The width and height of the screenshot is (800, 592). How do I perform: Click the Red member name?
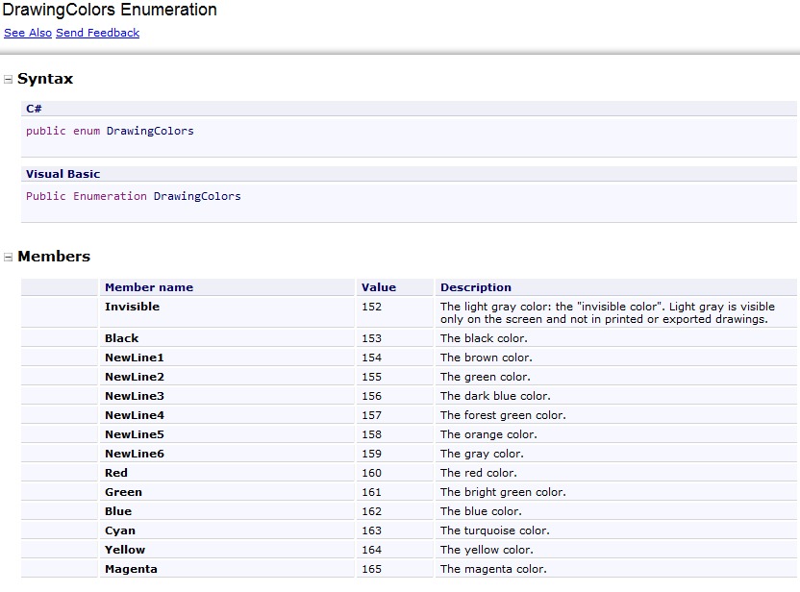pyautogui.click(x=115, y=473)
